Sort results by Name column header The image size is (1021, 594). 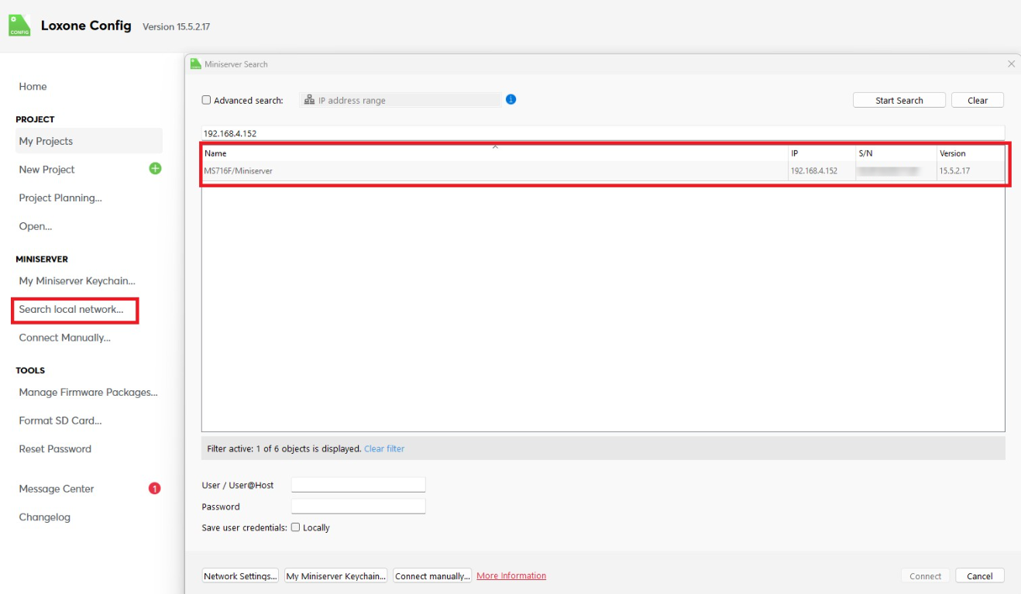[215, 153]
